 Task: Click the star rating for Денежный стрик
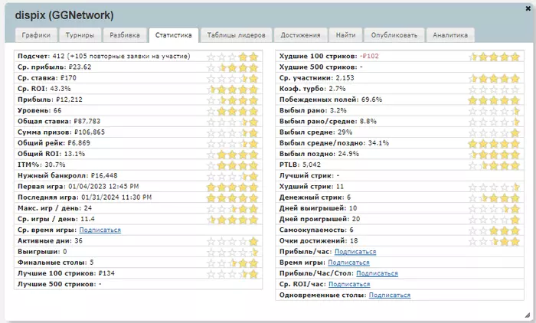494,198
